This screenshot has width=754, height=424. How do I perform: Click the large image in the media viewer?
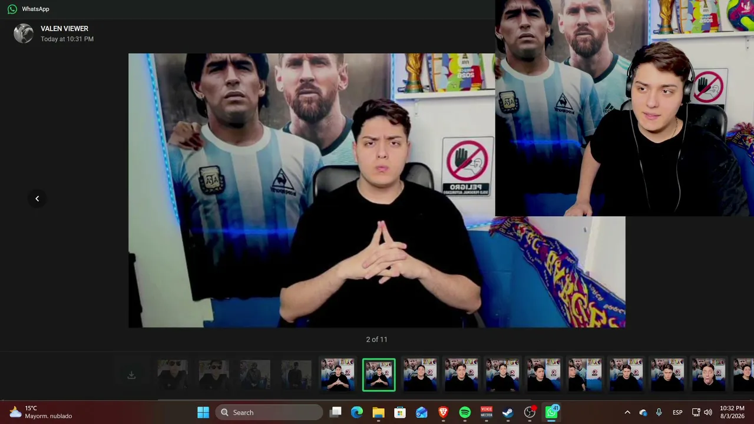(377, 190)
